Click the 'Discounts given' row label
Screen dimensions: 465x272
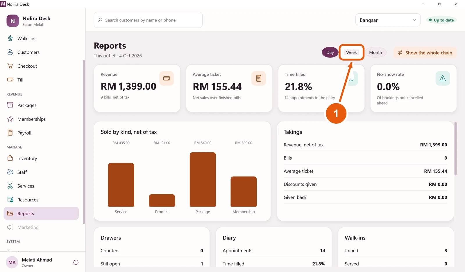coord(300,184)
